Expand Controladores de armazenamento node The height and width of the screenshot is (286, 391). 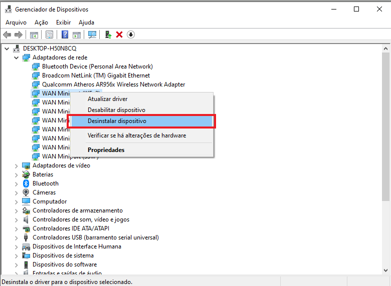pyautogui.click(x=17, y=211)
